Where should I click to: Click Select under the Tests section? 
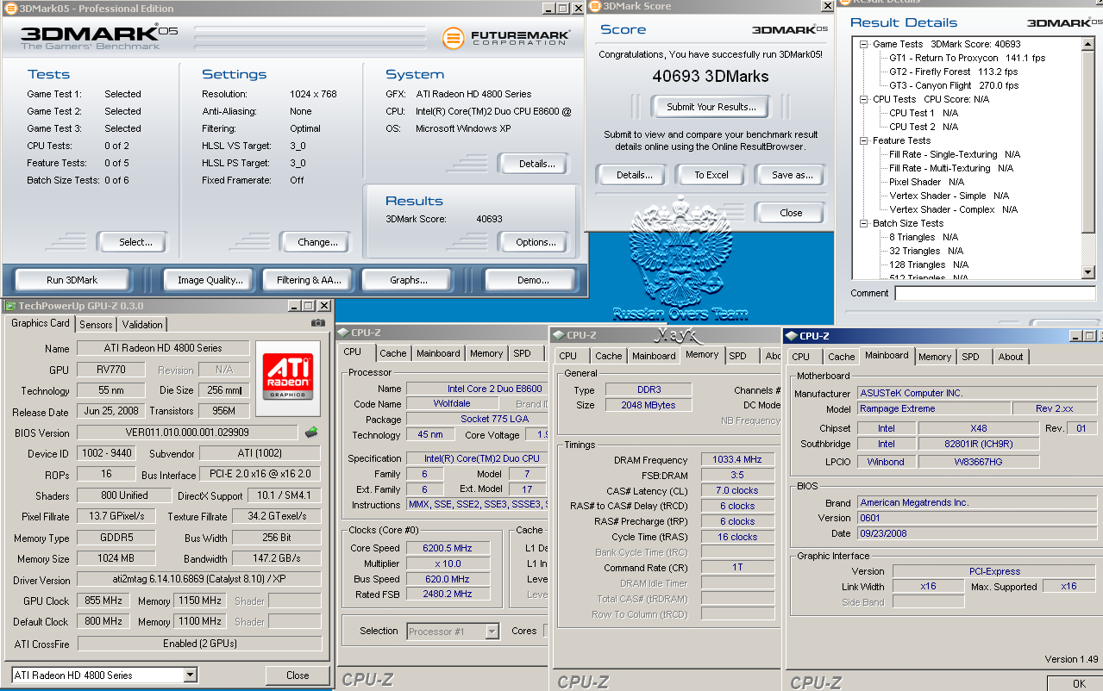tap(131, 242)
